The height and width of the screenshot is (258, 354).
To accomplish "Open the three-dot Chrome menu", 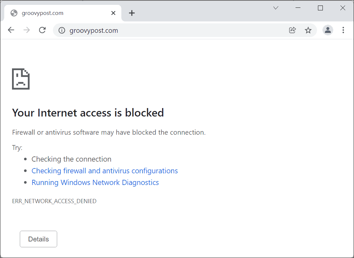I will [x=343, y=30].
